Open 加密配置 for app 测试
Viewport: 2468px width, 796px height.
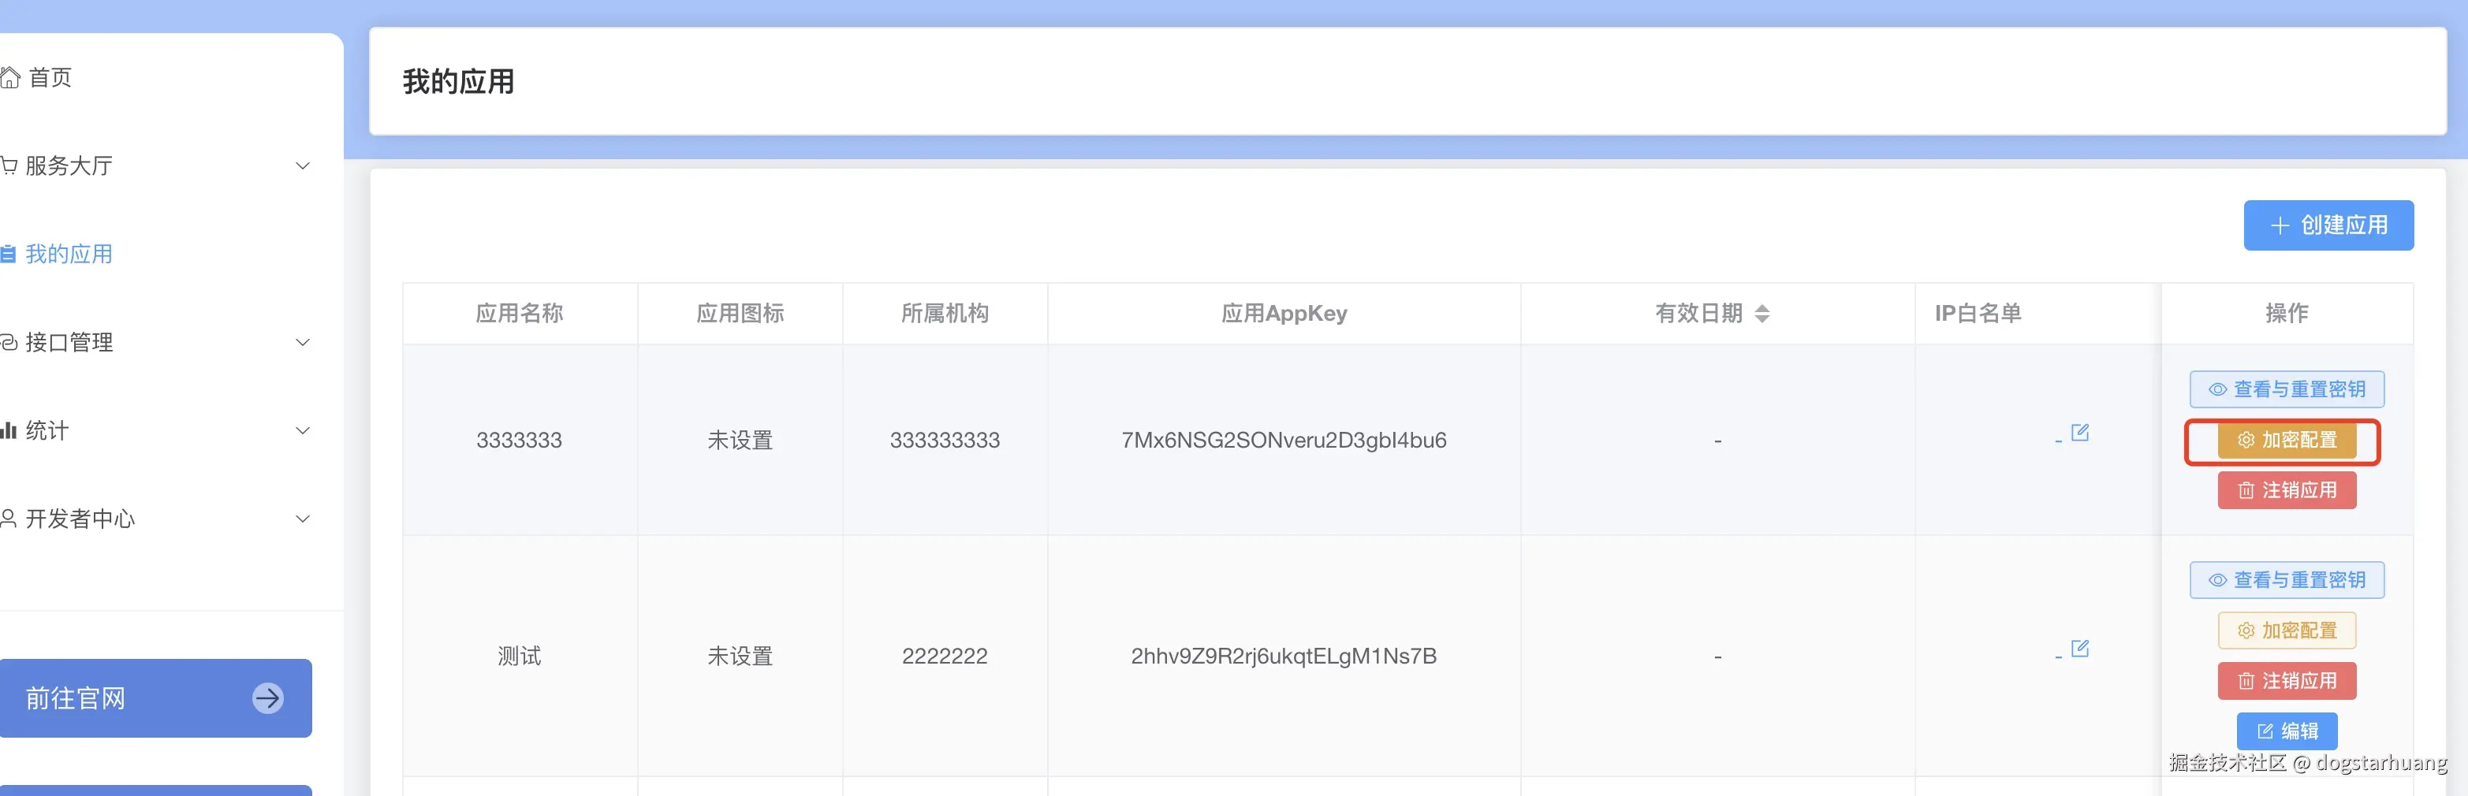[2287, 630]
